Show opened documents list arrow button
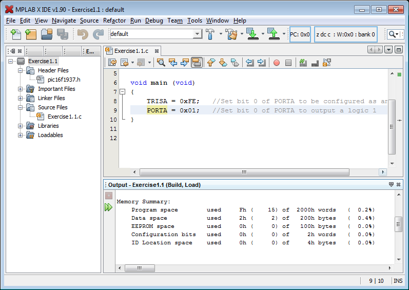This screenshot has width=409, height=290. click(388, 50)
